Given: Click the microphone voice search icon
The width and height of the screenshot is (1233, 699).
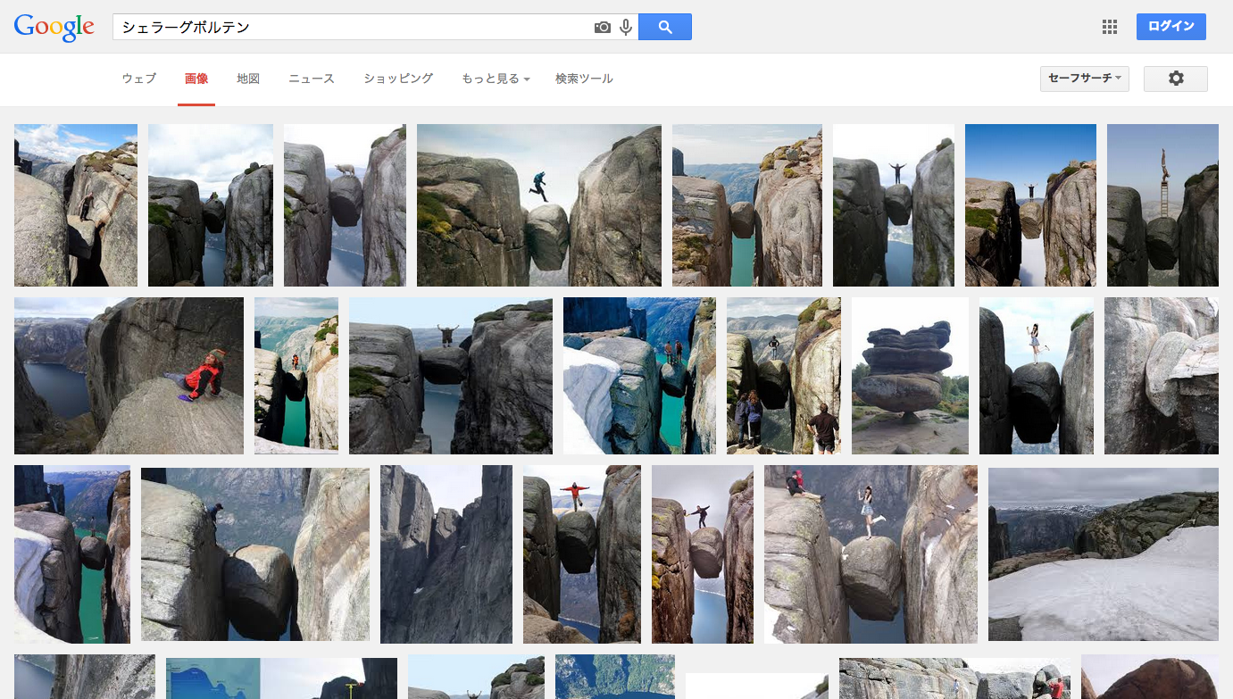Looking at the screenshot, I should pyautogui.click(x=626, y=28).
